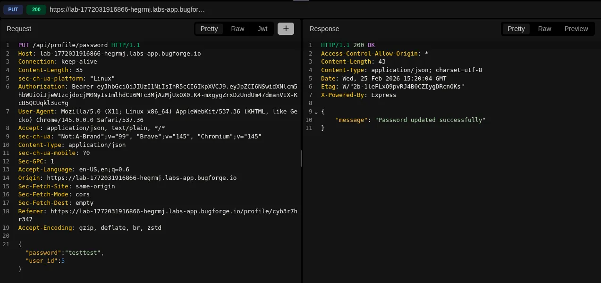
Task: Click the Request panel title
Action: pyautogui.click(x=19, y=29)
